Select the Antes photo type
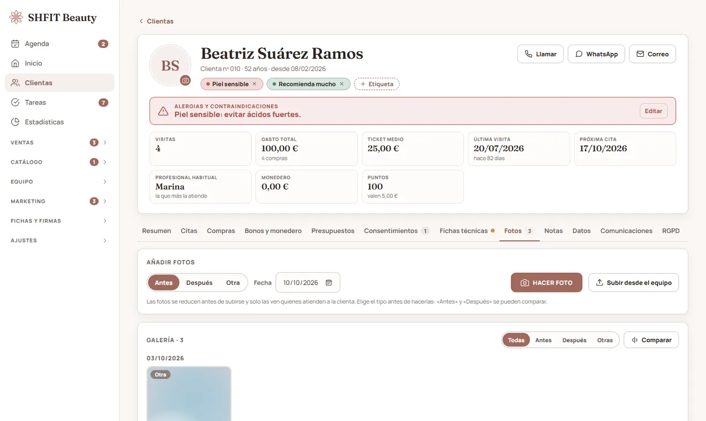706x421 pixels. (x=164, y=283)
